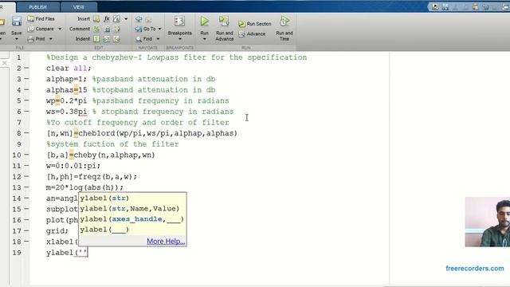Viewport: 510px width, 287px height.
Task: Toggle breakpoint dash on line 3
Action: pyautogui.click(x=26, y=79)
